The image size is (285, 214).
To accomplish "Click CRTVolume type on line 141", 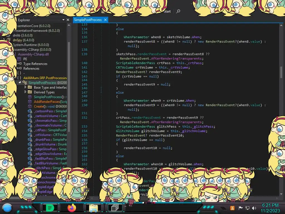I will point(125,67).
